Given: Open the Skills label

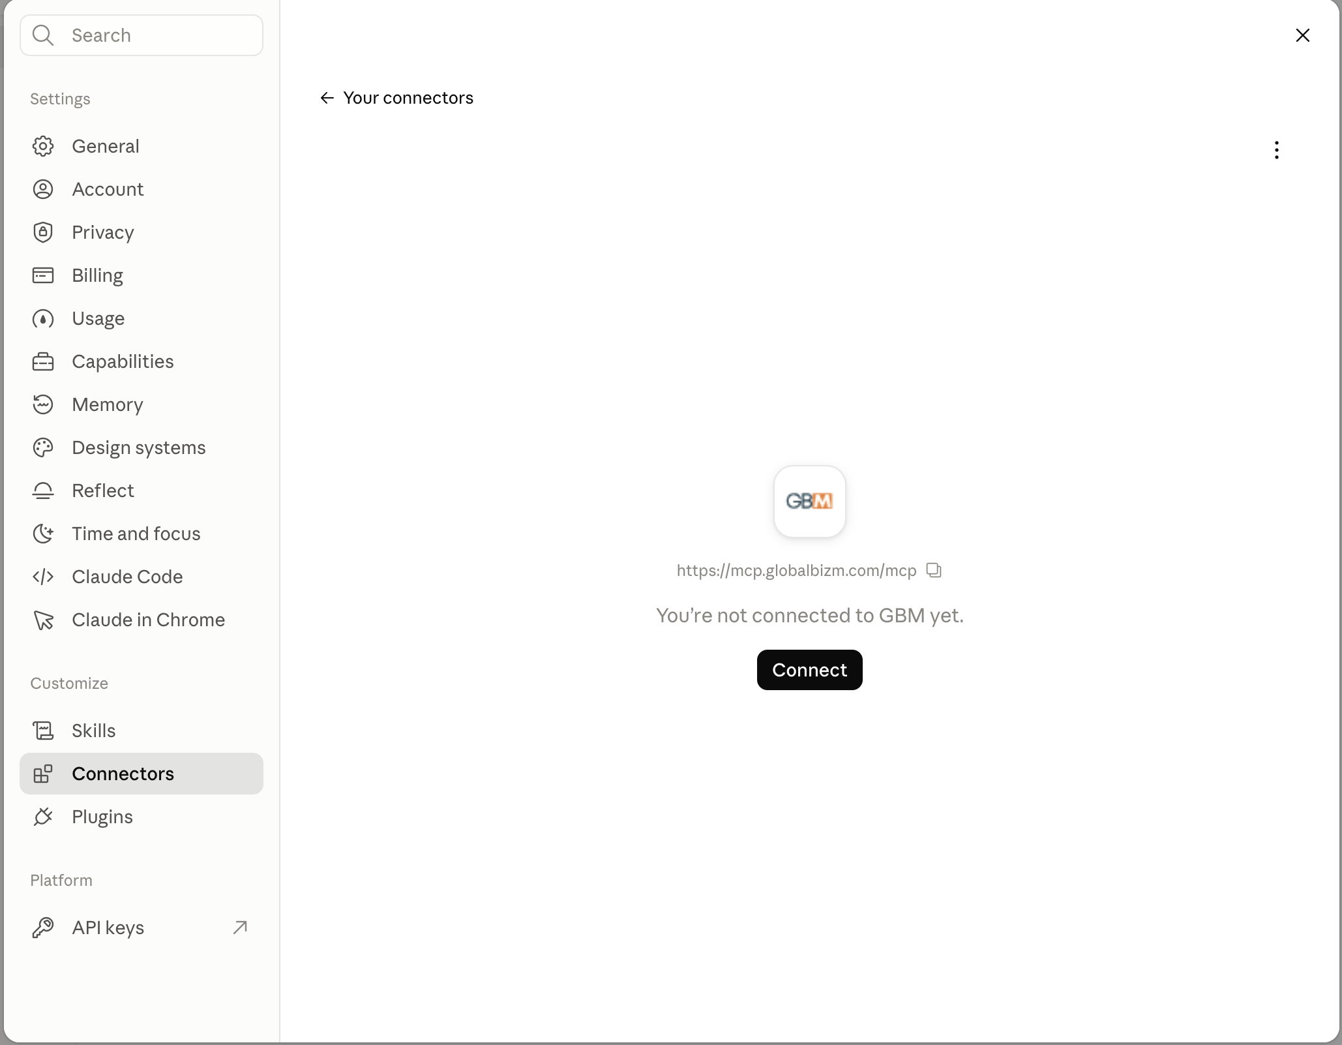Looking at the screenshot, I should pos(94,731).
